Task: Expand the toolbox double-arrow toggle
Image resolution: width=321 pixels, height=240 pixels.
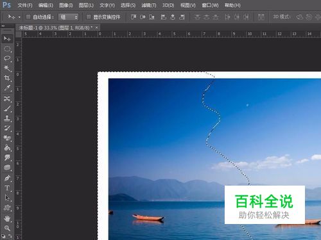Action: click(x=3, y=26)
